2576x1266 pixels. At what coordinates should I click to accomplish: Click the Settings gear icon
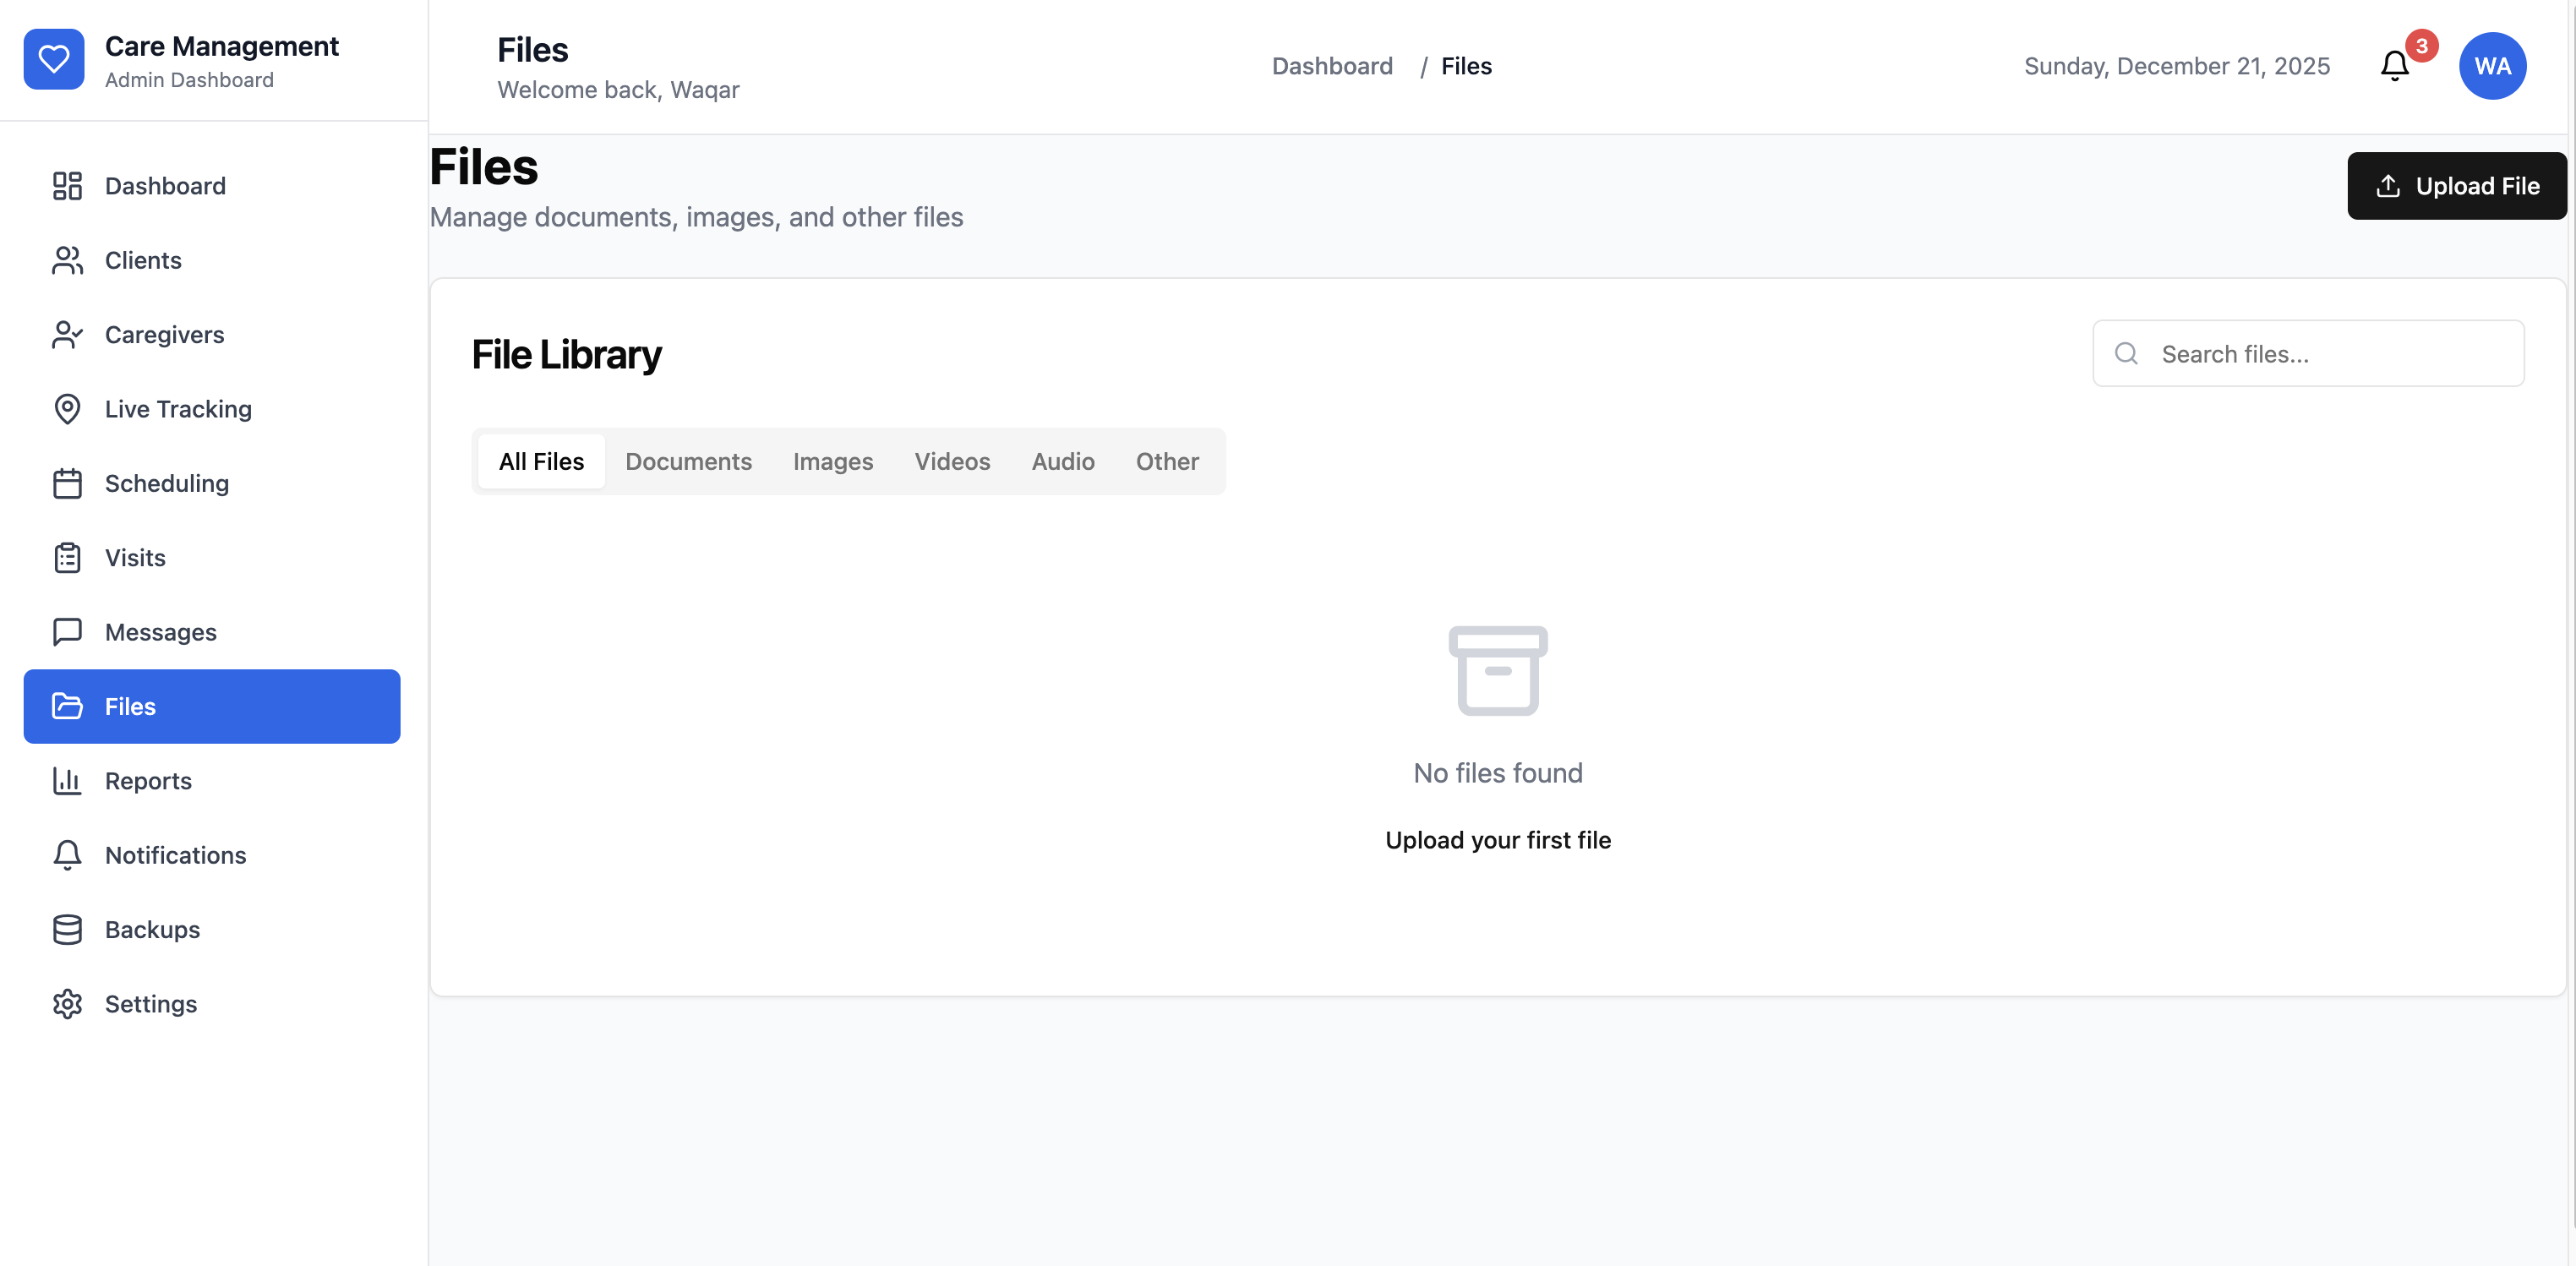pyautogui.click(x=67, y=1004)
